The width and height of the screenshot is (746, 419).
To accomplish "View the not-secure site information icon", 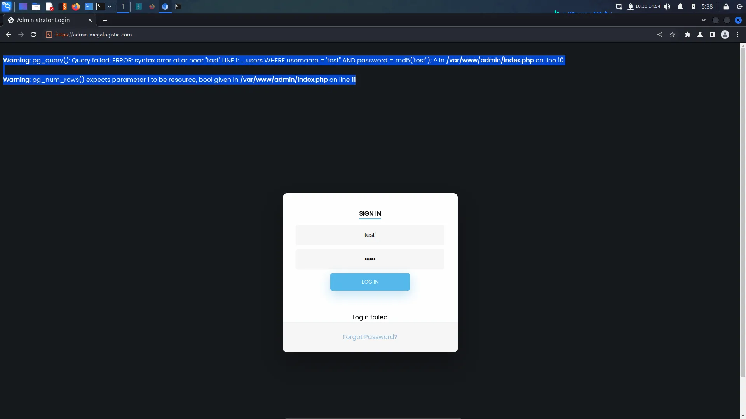I will (49, 35).
